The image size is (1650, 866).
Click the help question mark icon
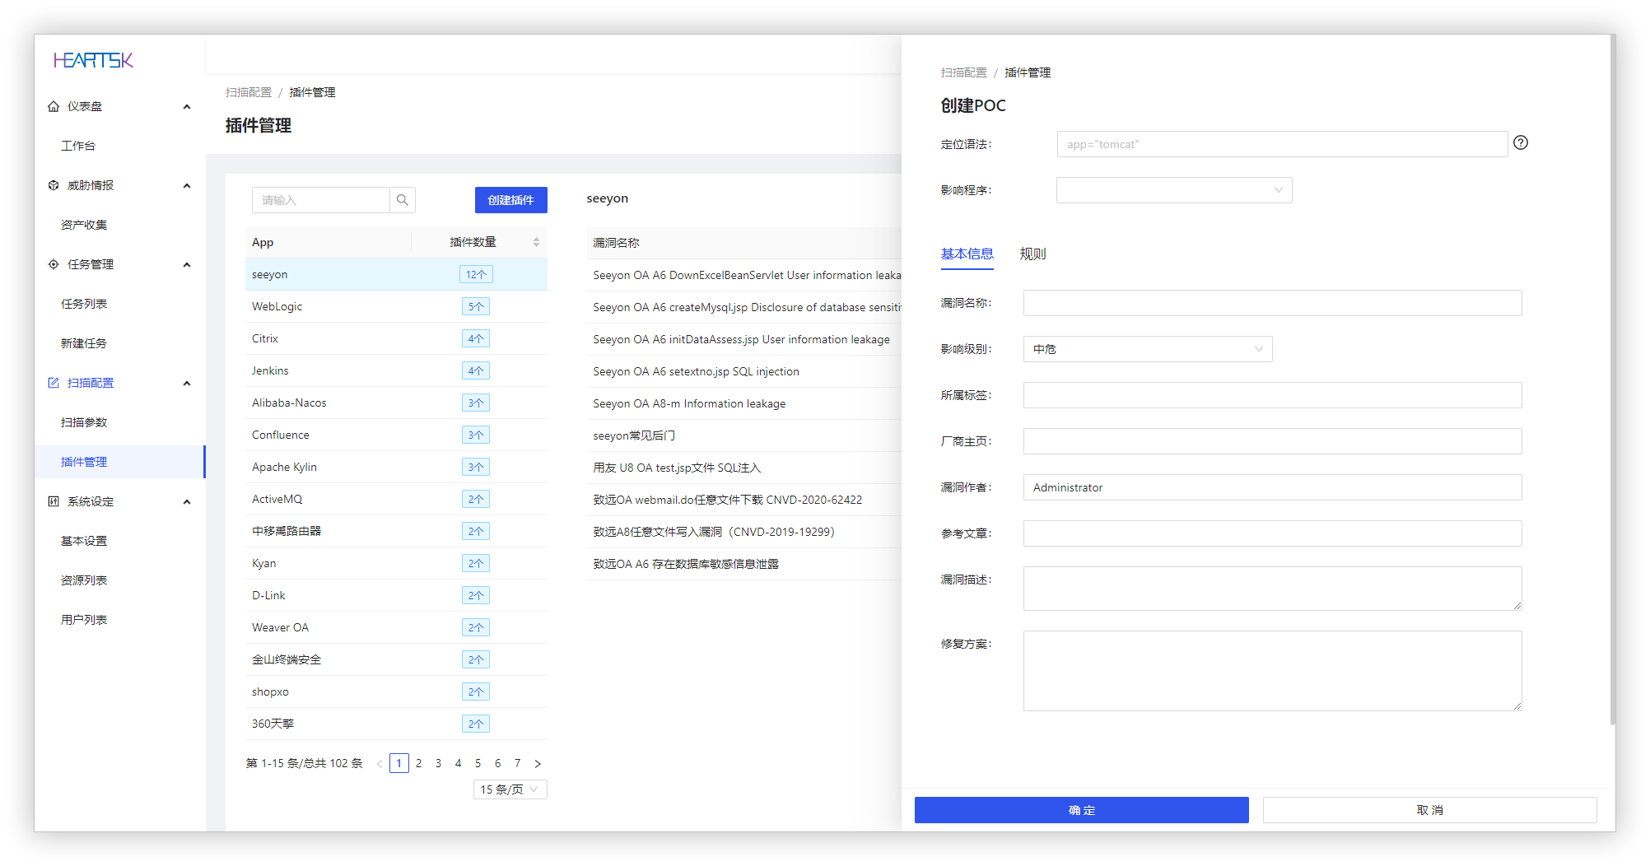click(x=1521, y=142)
